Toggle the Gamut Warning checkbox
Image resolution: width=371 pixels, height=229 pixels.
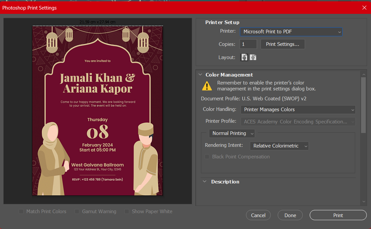click(x=77, y=212)
